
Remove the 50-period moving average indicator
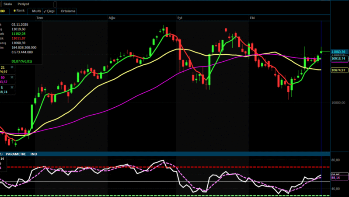tap(12, 77)
